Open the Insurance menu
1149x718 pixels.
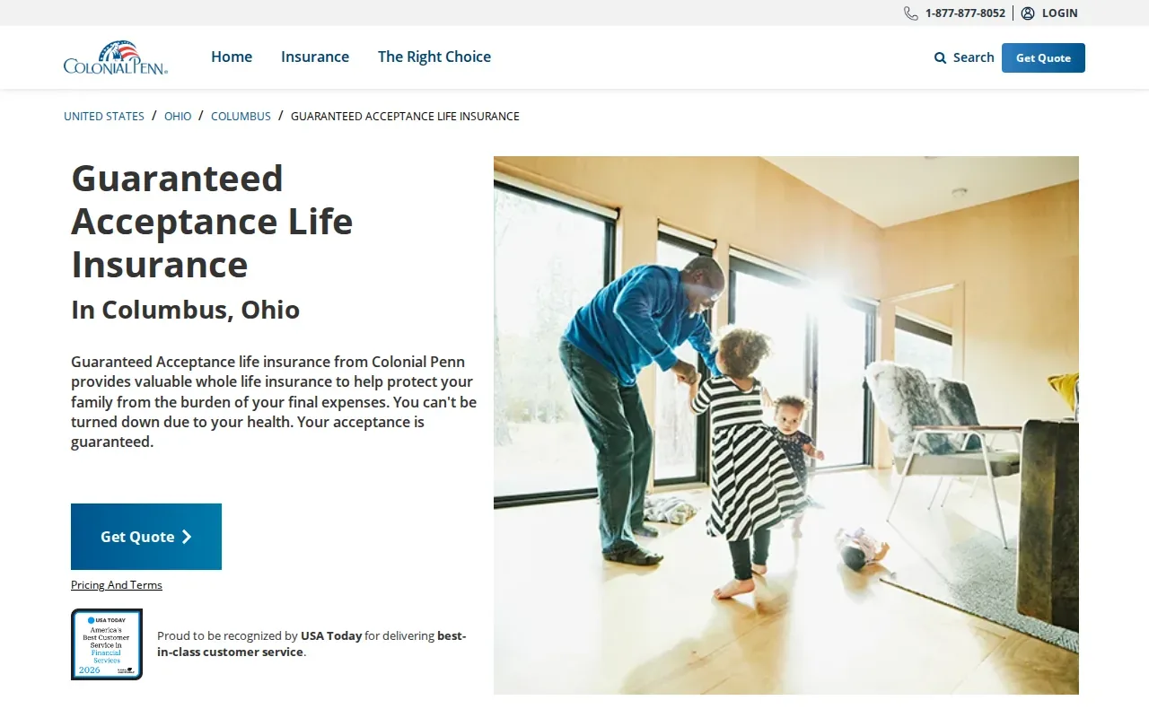tap(315, 57)
